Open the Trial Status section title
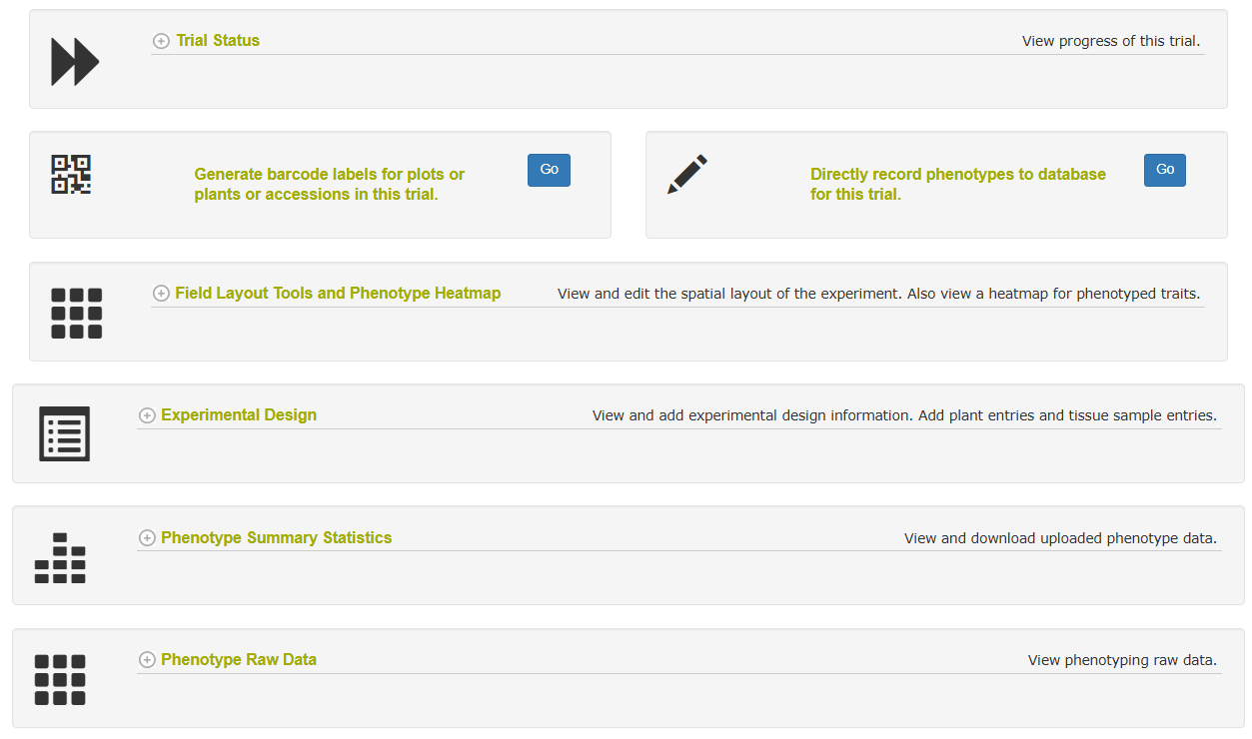The image size is (1252, 739). (218, 41)
